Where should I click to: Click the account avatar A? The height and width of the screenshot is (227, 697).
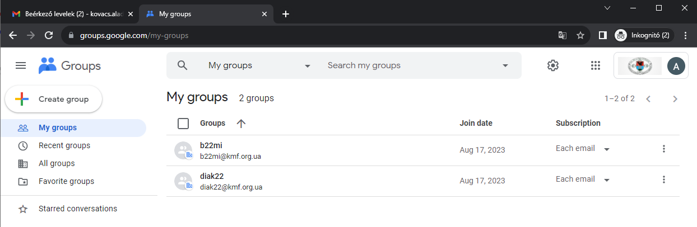[676, 66]
